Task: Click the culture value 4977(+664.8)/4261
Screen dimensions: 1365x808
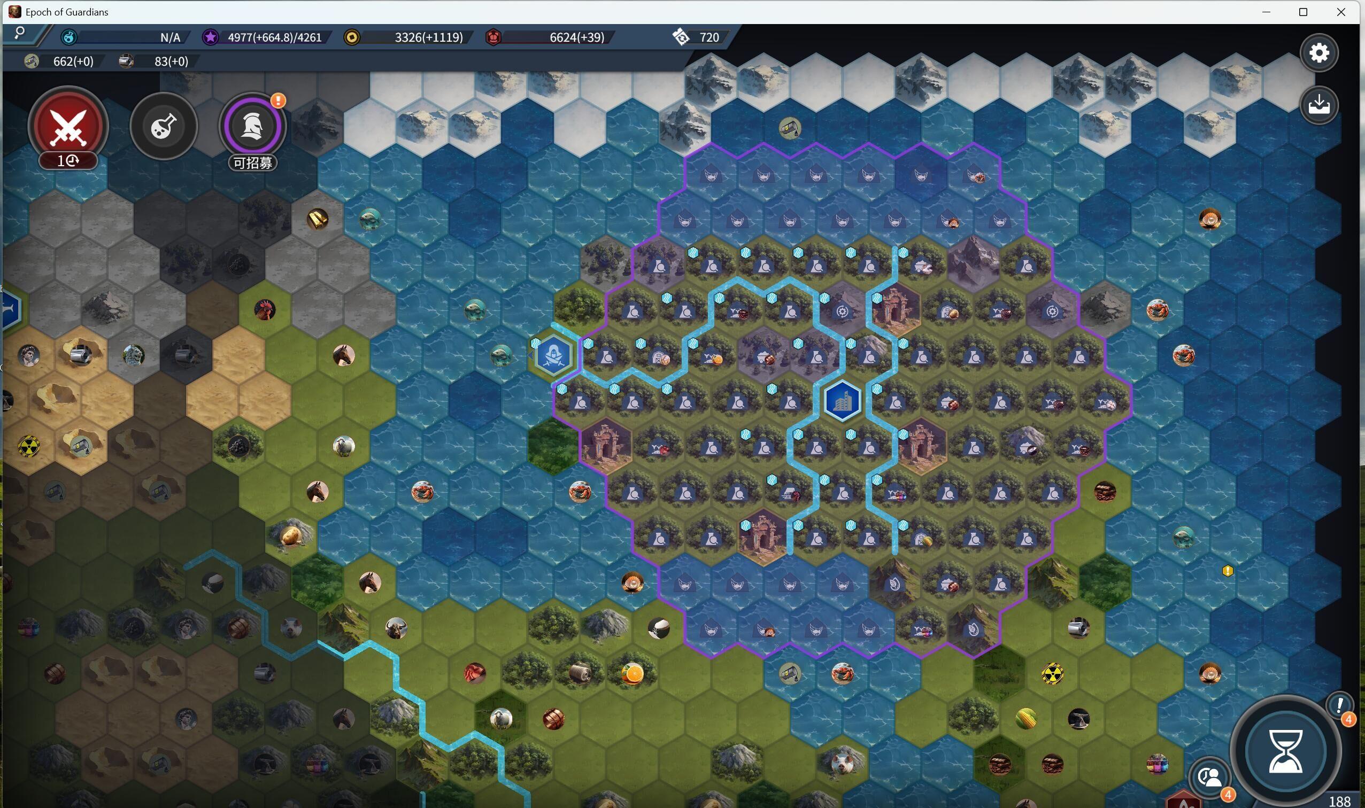Action: (x=274, y=37)
